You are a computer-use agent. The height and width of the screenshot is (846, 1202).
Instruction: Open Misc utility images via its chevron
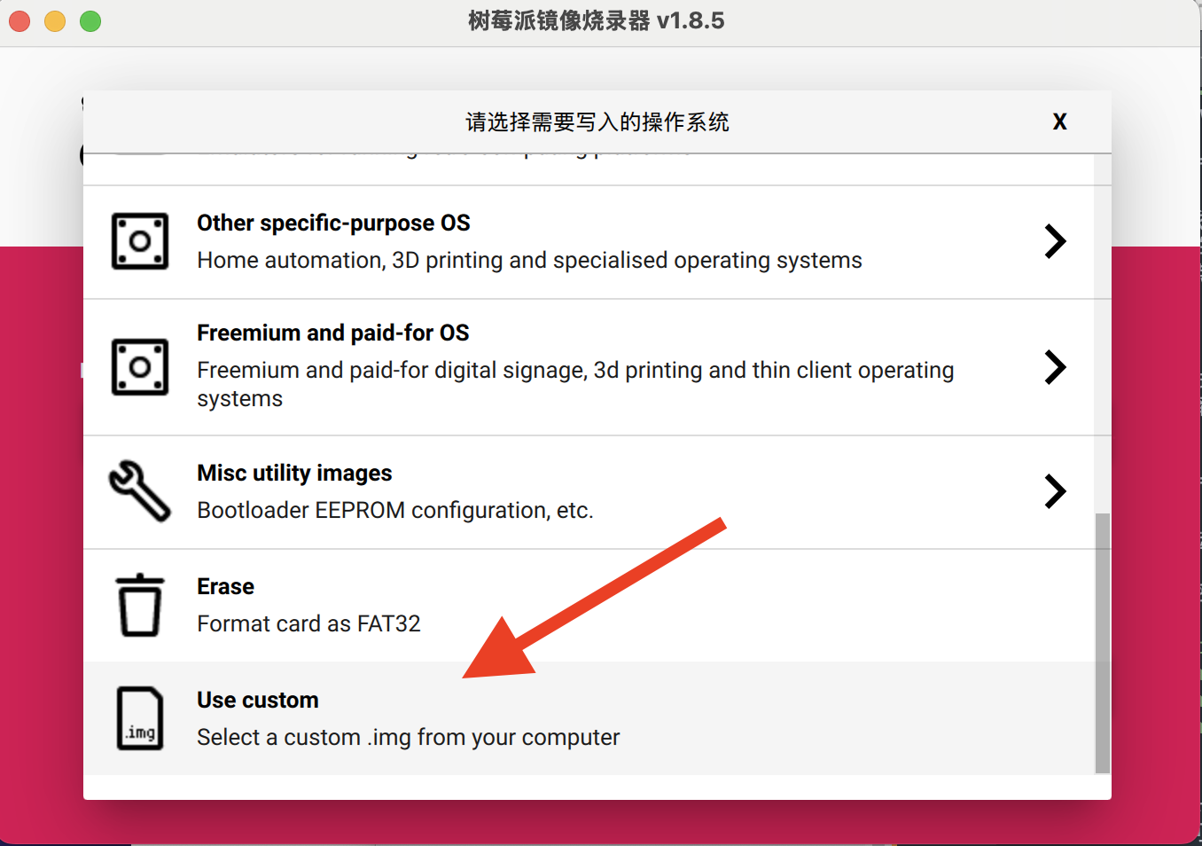[1056, 490]
